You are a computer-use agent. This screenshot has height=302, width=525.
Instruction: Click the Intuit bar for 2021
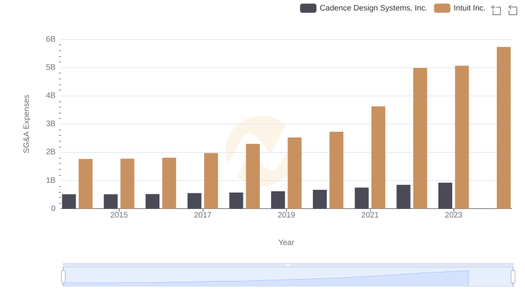coord(379,157)
